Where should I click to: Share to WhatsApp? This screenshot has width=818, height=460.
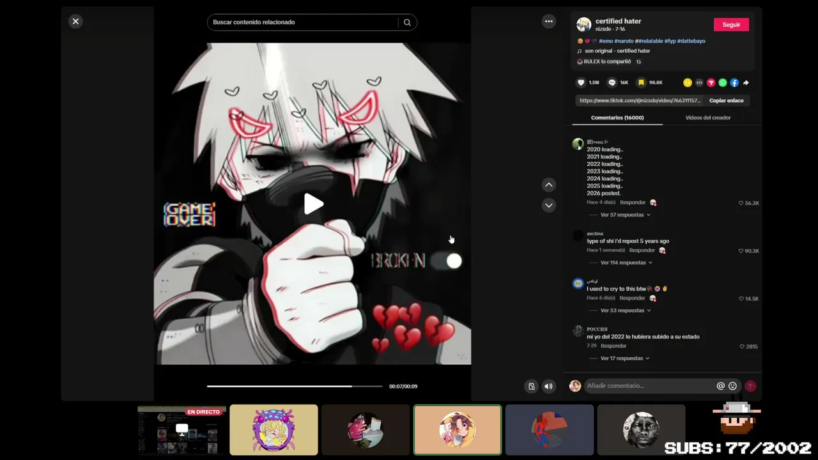coord(723,82)
